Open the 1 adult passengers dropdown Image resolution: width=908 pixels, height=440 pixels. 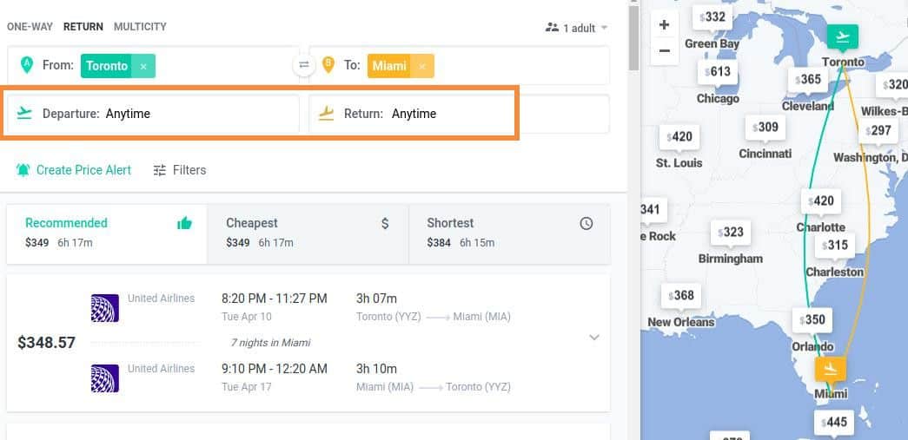577,28
